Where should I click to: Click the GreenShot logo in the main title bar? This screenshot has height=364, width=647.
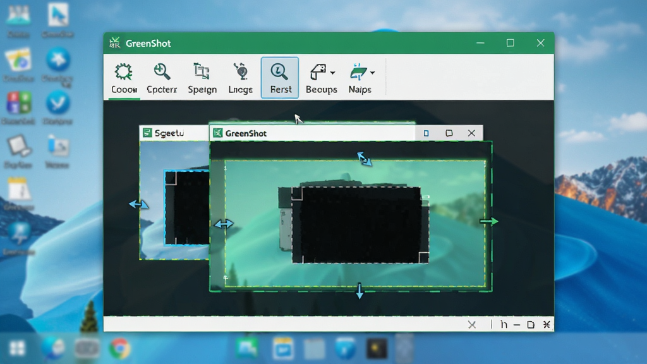click(x=115, y=43)
